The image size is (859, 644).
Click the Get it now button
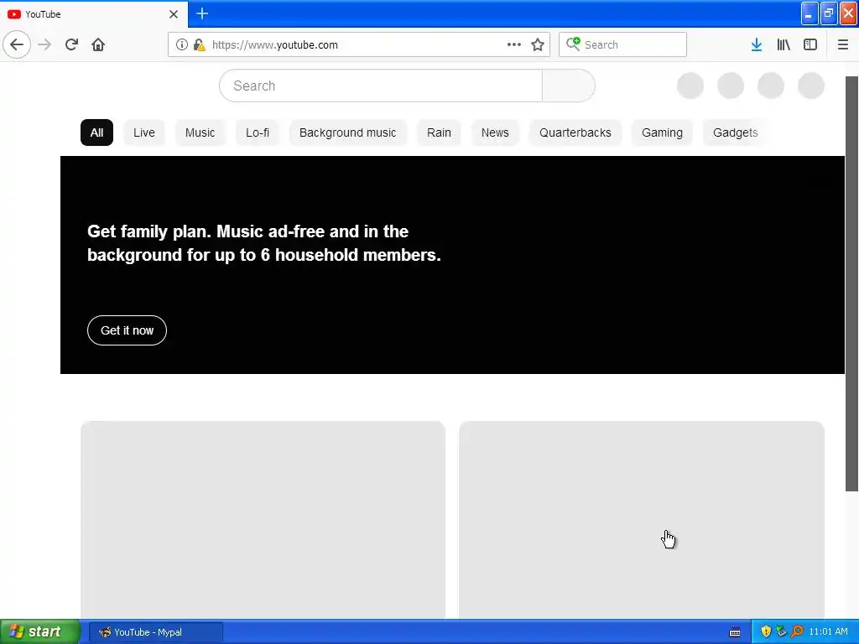128,330
